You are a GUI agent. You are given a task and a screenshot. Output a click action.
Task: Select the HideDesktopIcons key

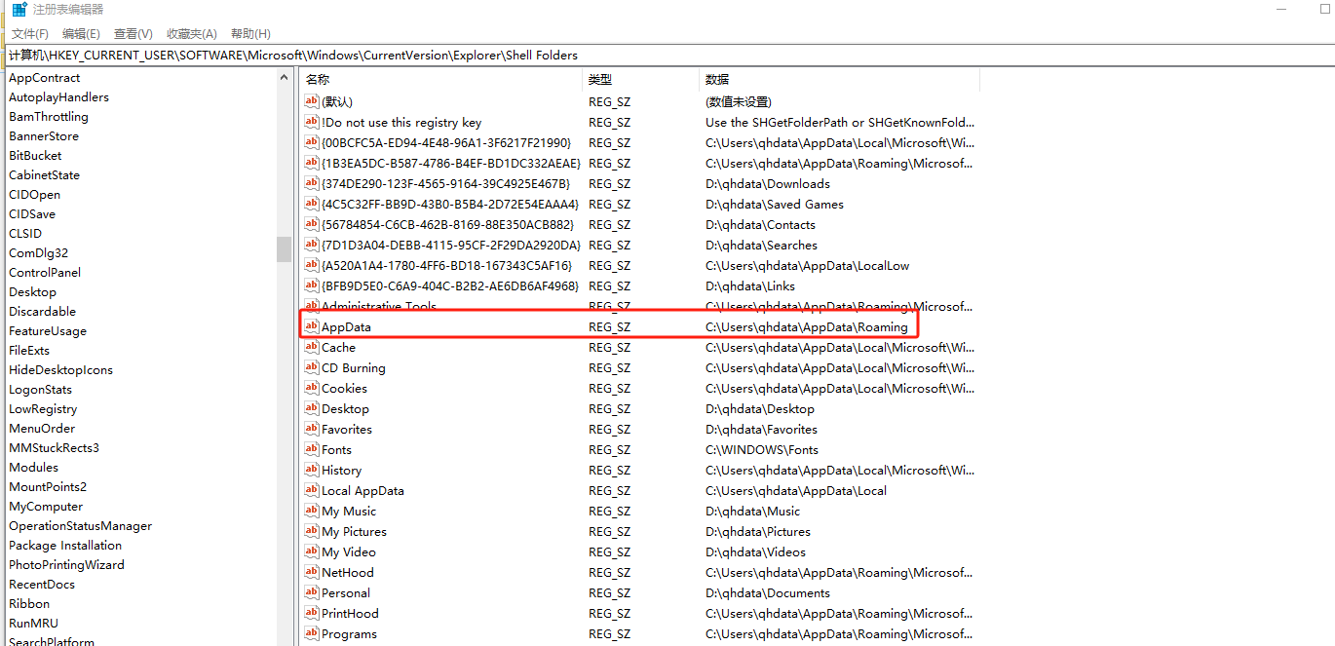pyautogui.click(x=60, y=370)
